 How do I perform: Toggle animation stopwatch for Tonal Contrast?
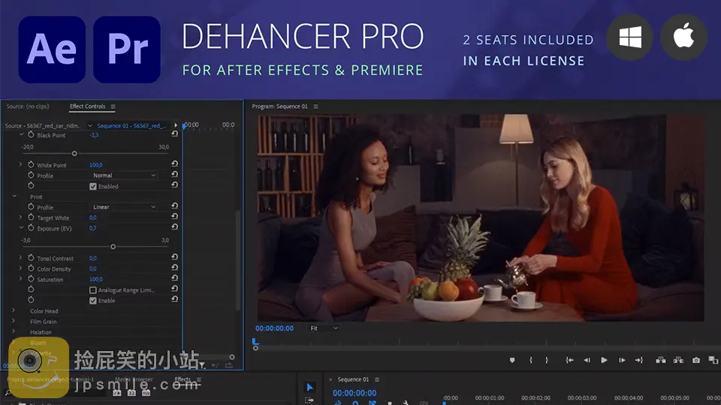point(31,257)
